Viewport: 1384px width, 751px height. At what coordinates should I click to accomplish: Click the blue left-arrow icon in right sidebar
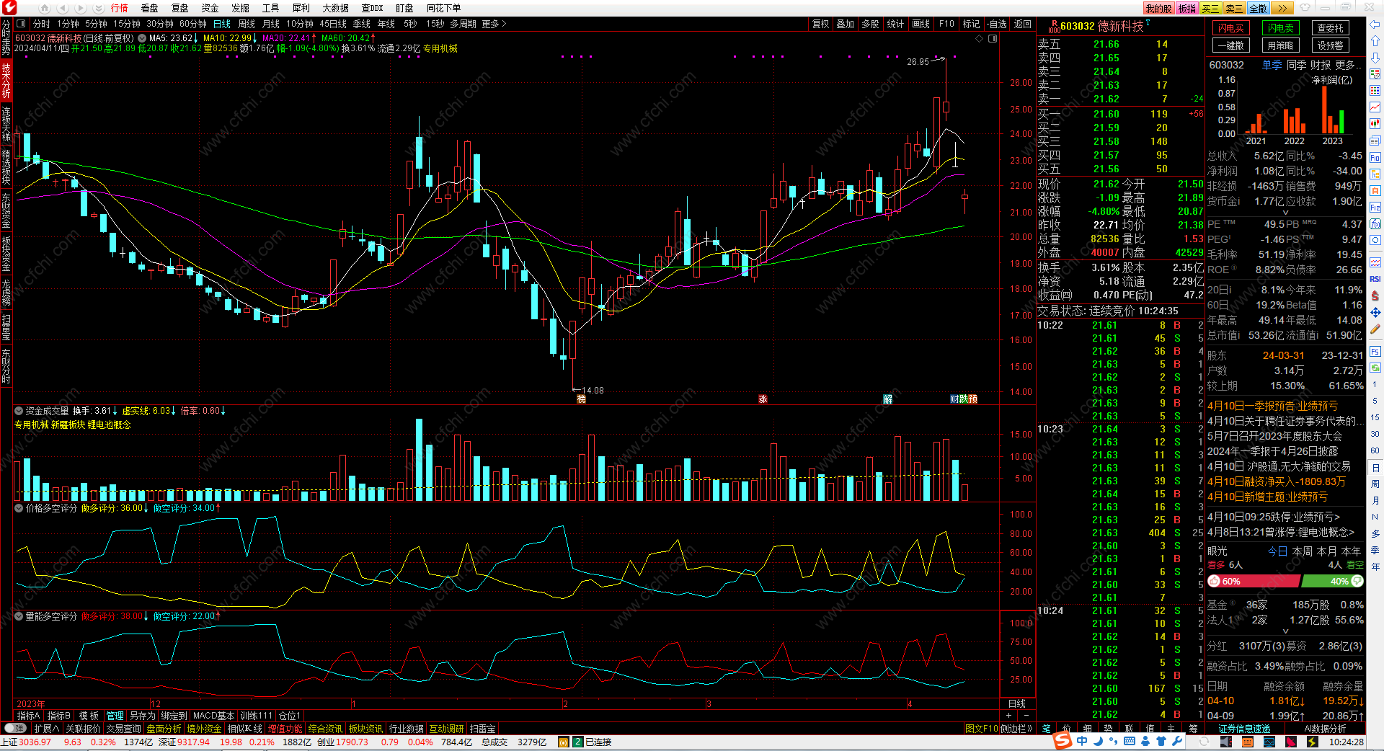(x=1375, y=25)
